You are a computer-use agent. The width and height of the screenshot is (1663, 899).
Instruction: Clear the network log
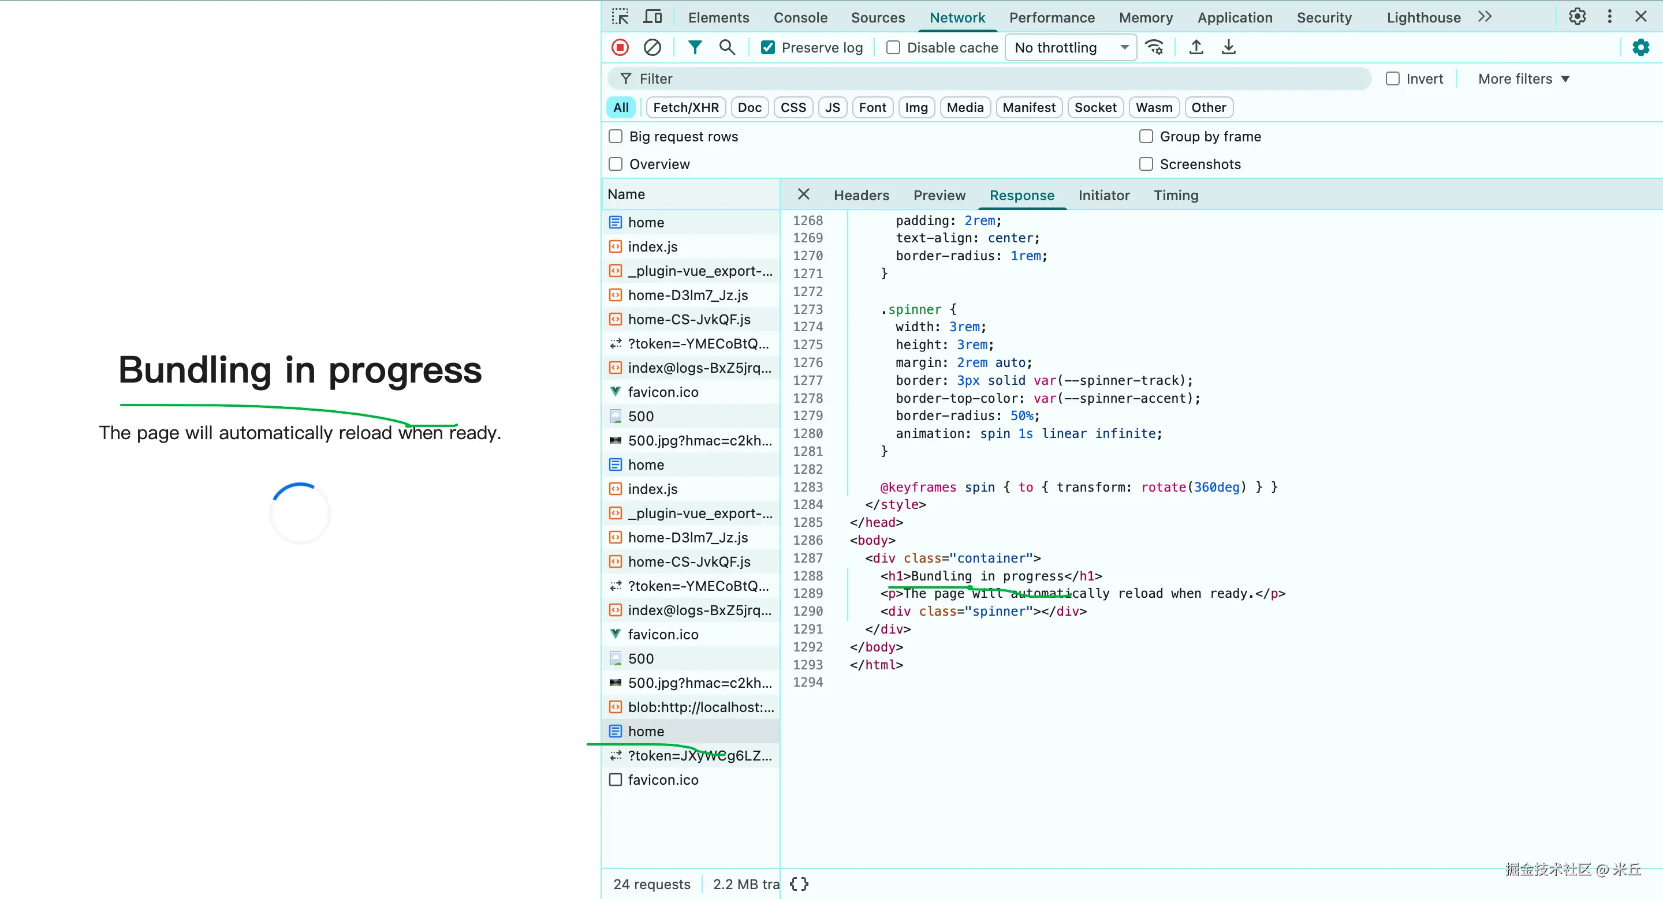tap(652, 47)
